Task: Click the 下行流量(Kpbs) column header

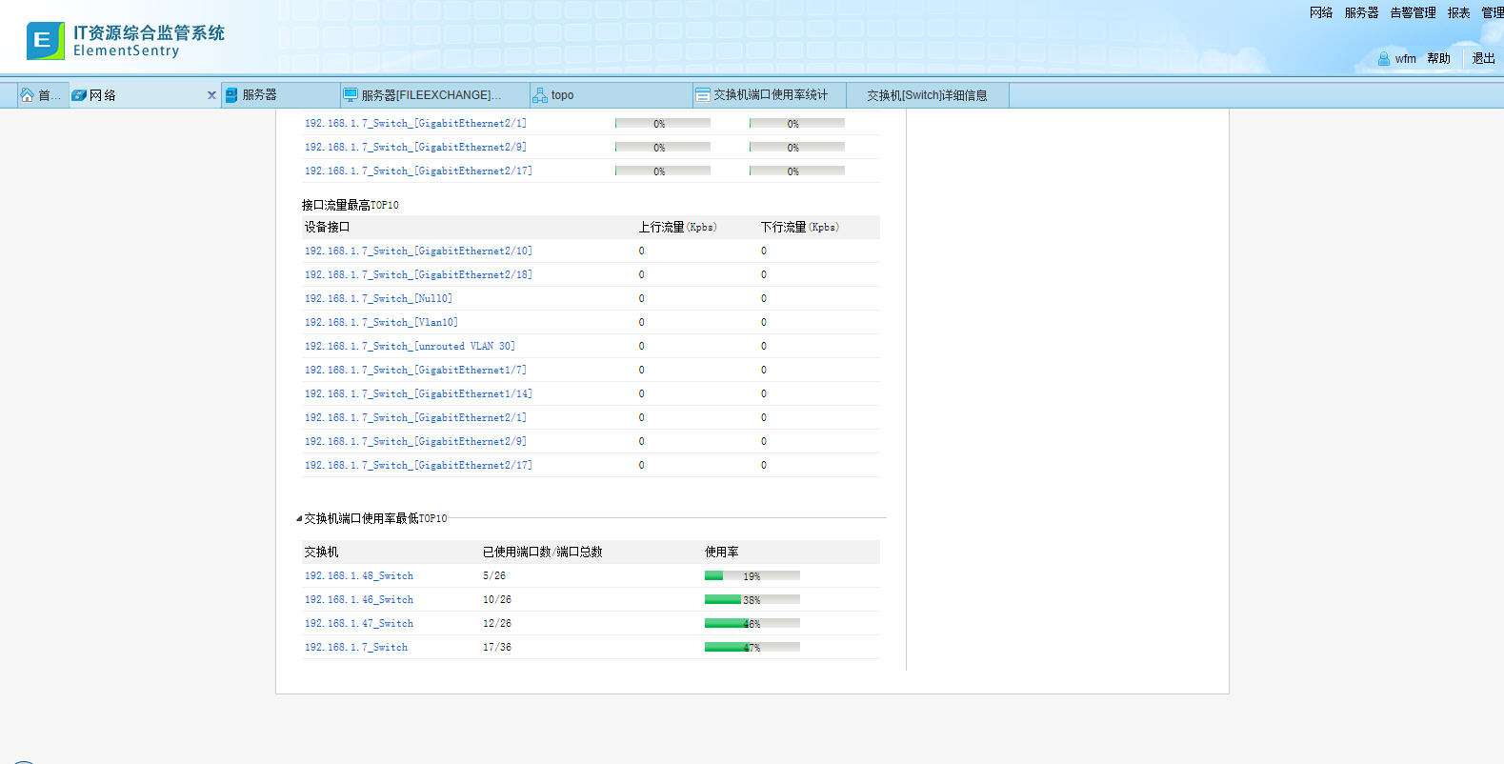Action: tap(800, 227)
